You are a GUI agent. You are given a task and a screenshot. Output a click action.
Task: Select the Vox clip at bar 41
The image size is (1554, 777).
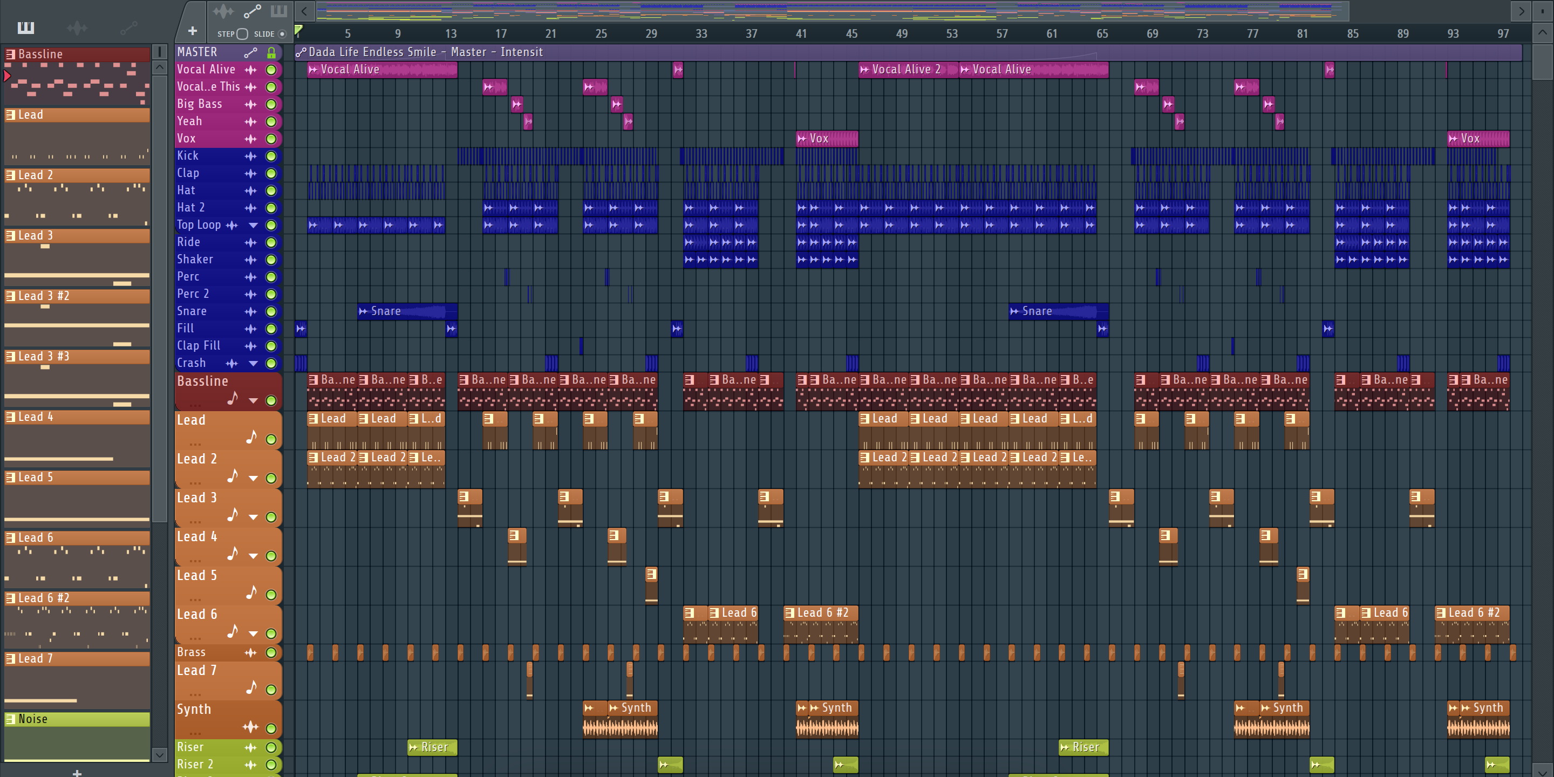tap(827, 139)
